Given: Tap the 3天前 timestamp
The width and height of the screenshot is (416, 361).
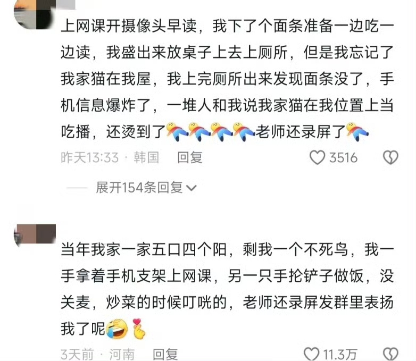Looking at the screenshot, I should pyautogui.click(x=77, y=355).
